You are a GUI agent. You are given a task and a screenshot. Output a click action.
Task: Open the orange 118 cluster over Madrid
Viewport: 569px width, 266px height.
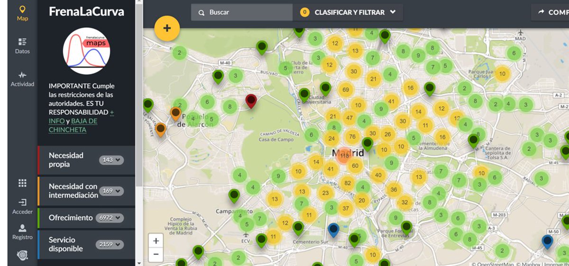(x=344, y=155)
